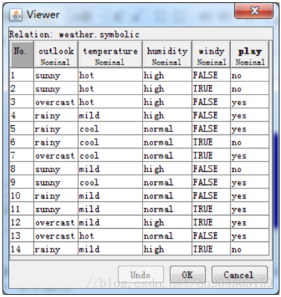Select outlook cell 'sunny' in row 11

point(56,209)
